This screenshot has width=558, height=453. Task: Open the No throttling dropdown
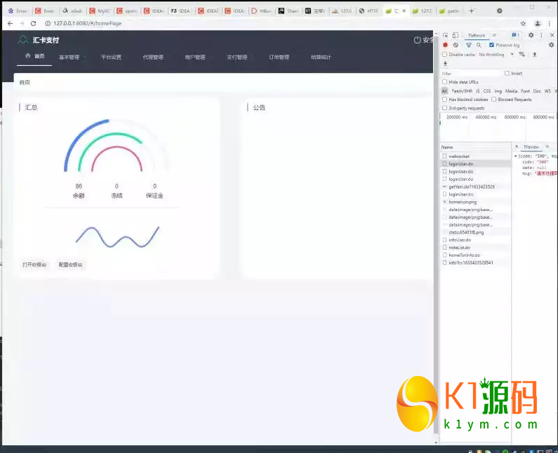coord(496,54)
